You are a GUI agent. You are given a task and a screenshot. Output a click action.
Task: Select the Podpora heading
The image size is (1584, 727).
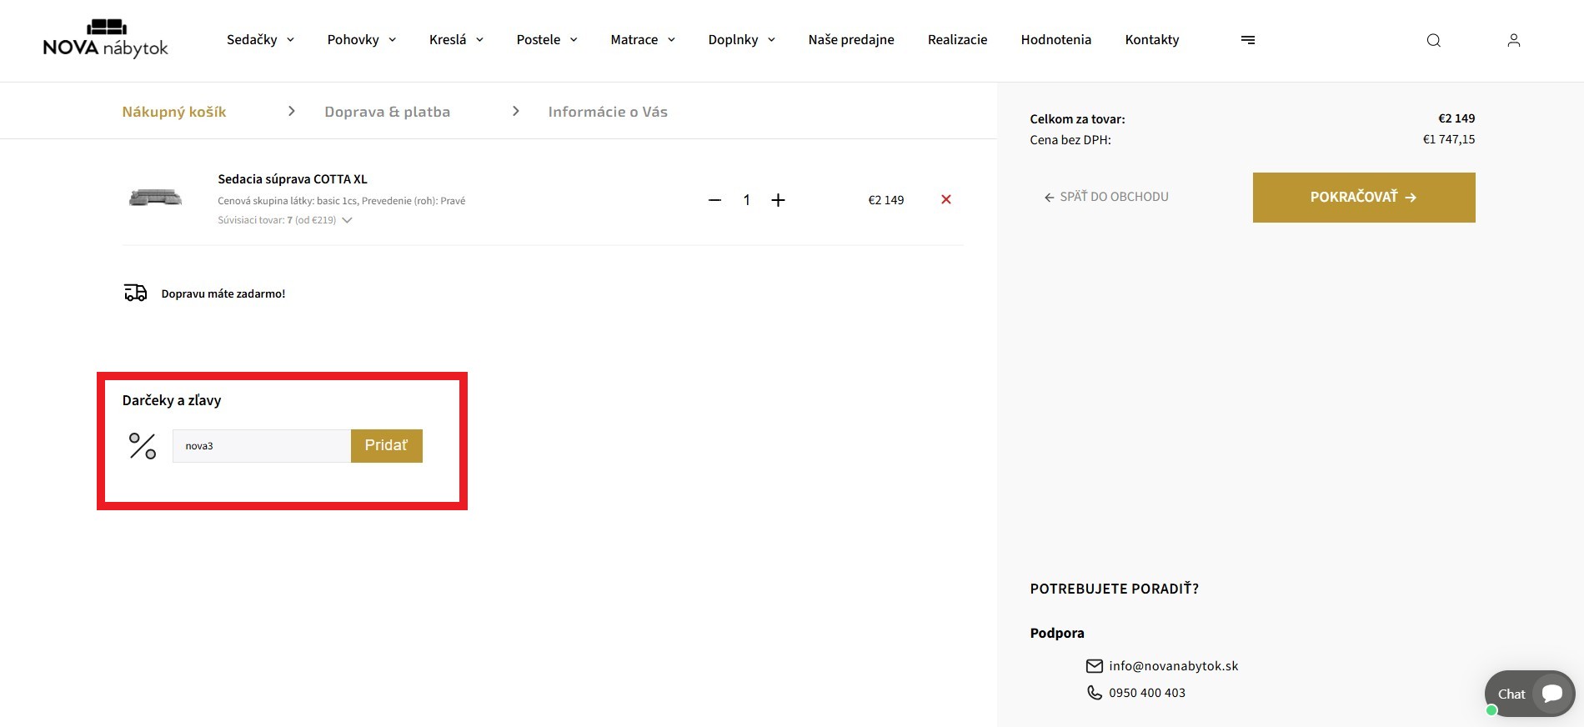[1057, 633]
